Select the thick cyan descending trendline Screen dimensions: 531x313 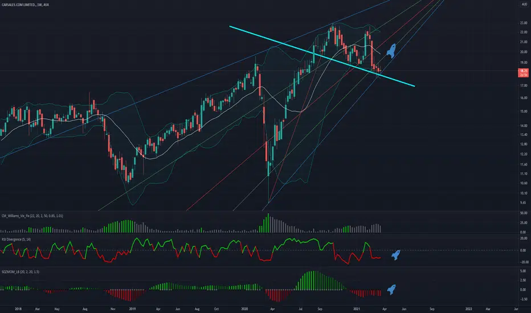click(x=322, y=56)
